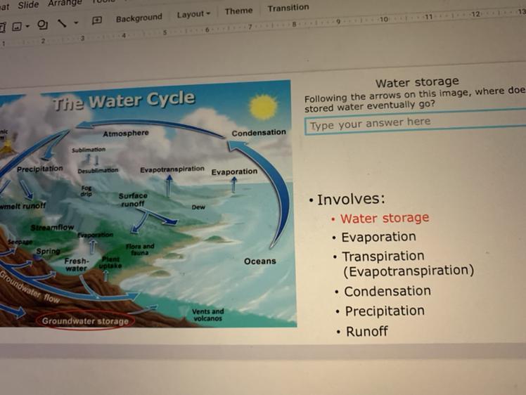
Task: Select the Insert image icon
Action: pyautogui.click(x=17, y=26)
